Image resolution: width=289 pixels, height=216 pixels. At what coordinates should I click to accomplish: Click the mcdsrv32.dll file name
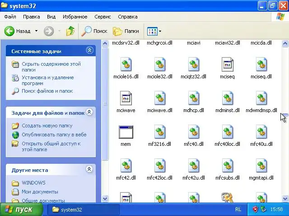click(x=126, y=43)
